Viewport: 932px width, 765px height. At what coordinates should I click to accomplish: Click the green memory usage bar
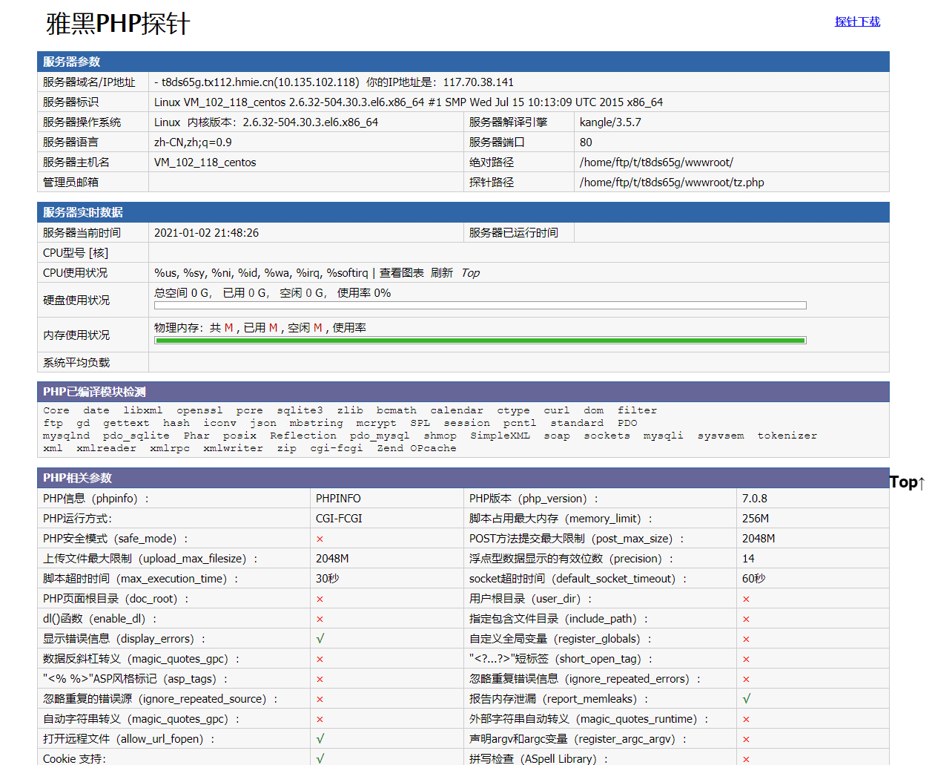(x=480, y=341)
